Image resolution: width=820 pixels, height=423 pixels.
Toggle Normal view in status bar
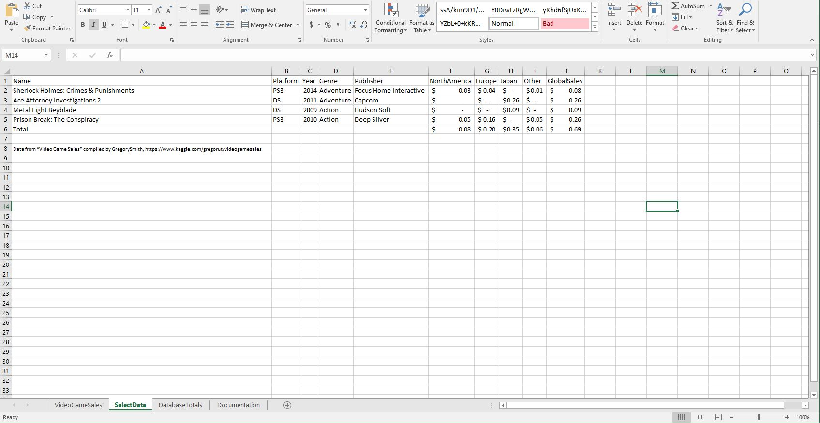[x=681, y=417]
